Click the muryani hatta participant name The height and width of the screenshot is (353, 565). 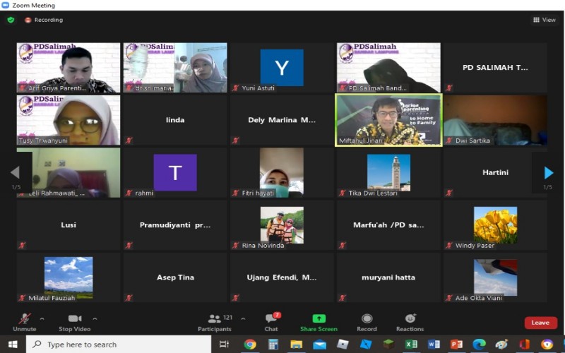point(388,277)
